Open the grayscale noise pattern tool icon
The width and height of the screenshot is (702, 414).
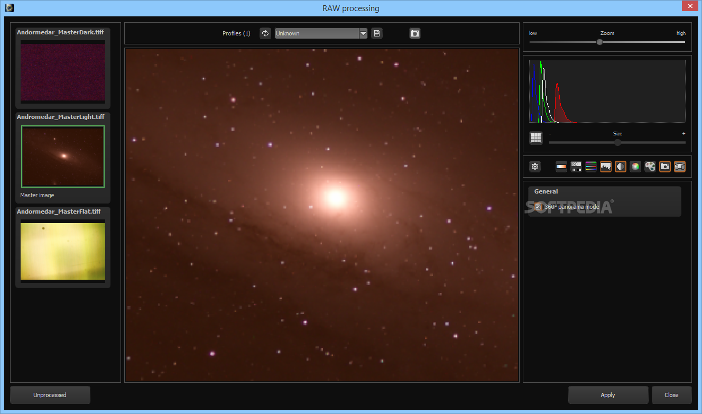[x=576, y=167]
